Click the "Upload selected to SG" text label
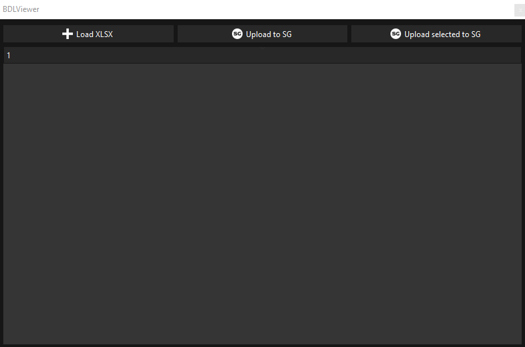The width and height of the screenshot is (525, 347). [442, 34]
